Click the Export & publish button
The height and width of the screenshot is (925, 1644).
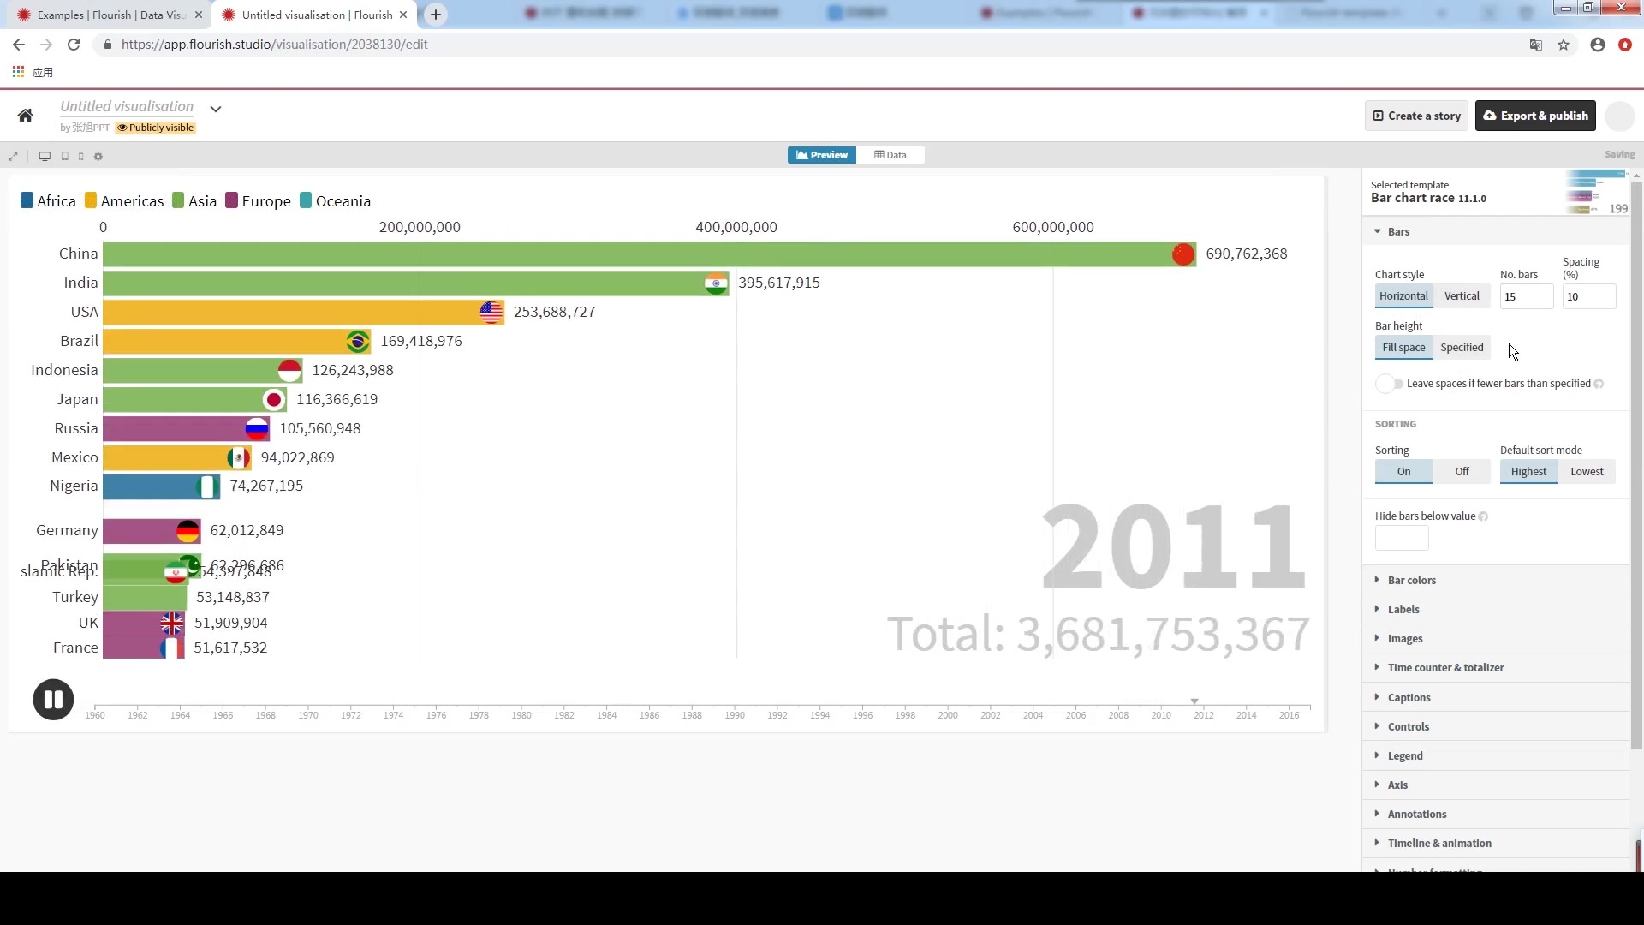point(1535,116)
